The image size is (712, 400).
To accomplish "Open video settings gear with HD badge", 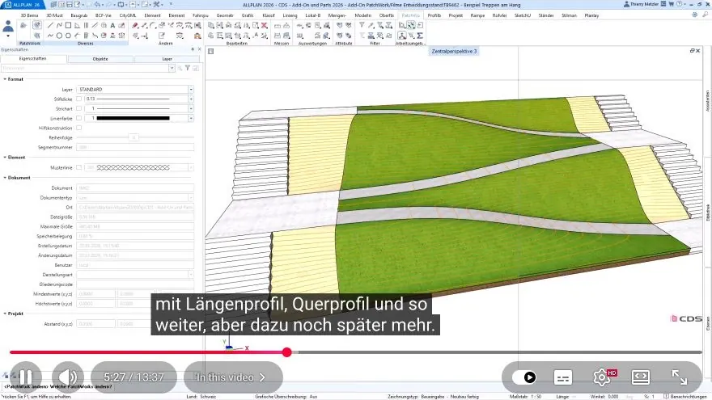I will 602,377.
